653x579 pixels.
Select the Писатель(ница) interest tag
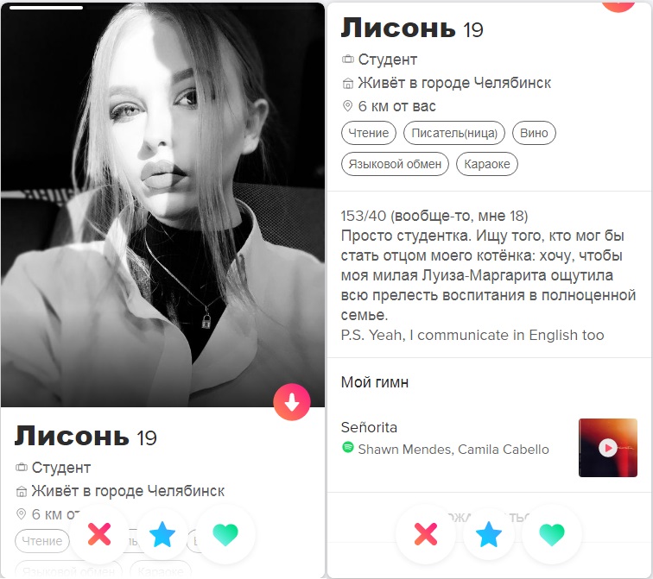pos(454,133)
